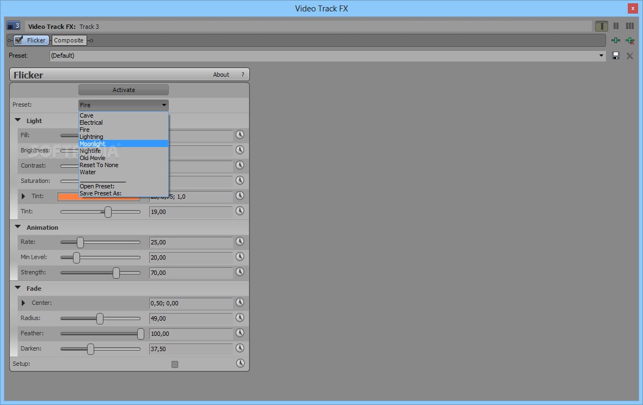Select the Flicker plug-in button
Screen dimensions: 643x405
coord(32,40)
